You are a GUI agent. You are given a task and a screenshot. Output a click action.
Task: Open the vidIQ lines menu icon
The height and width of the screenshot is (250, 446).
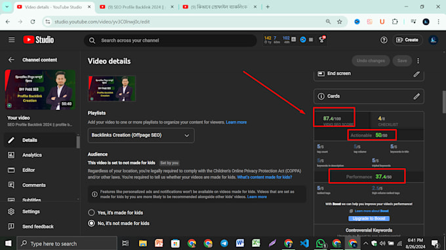[x=311, y=40]
